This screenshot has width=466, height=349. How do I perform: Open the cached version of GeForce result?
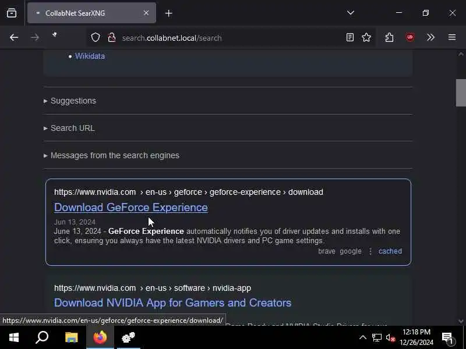[x=390, y=251]
